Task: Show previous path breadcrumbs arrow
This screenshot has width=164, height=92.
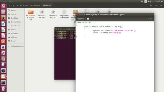Action: pyautogui.click(x=18, y=5)
